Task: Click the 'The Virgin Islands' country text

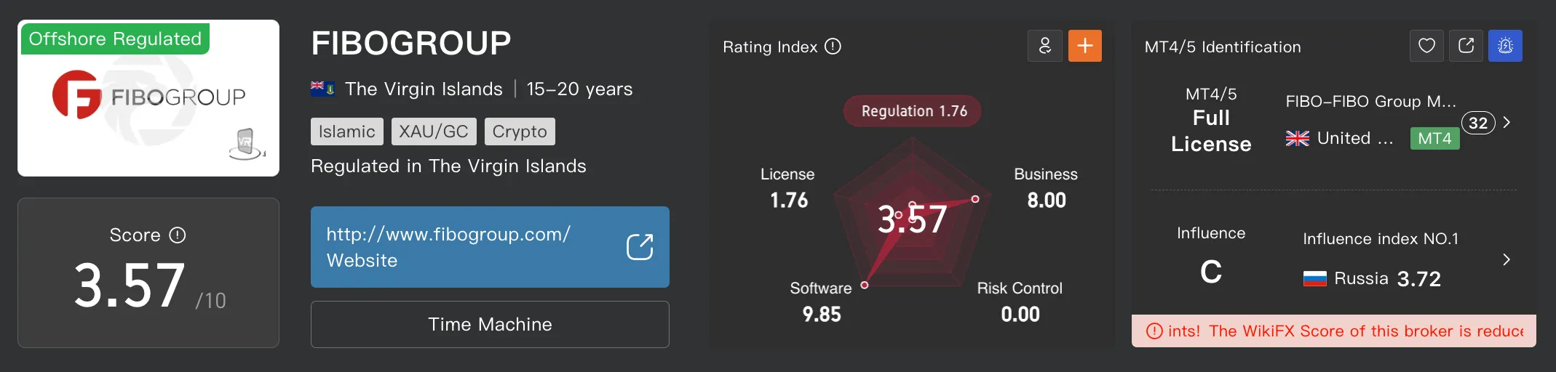Action: pos(424,89)
